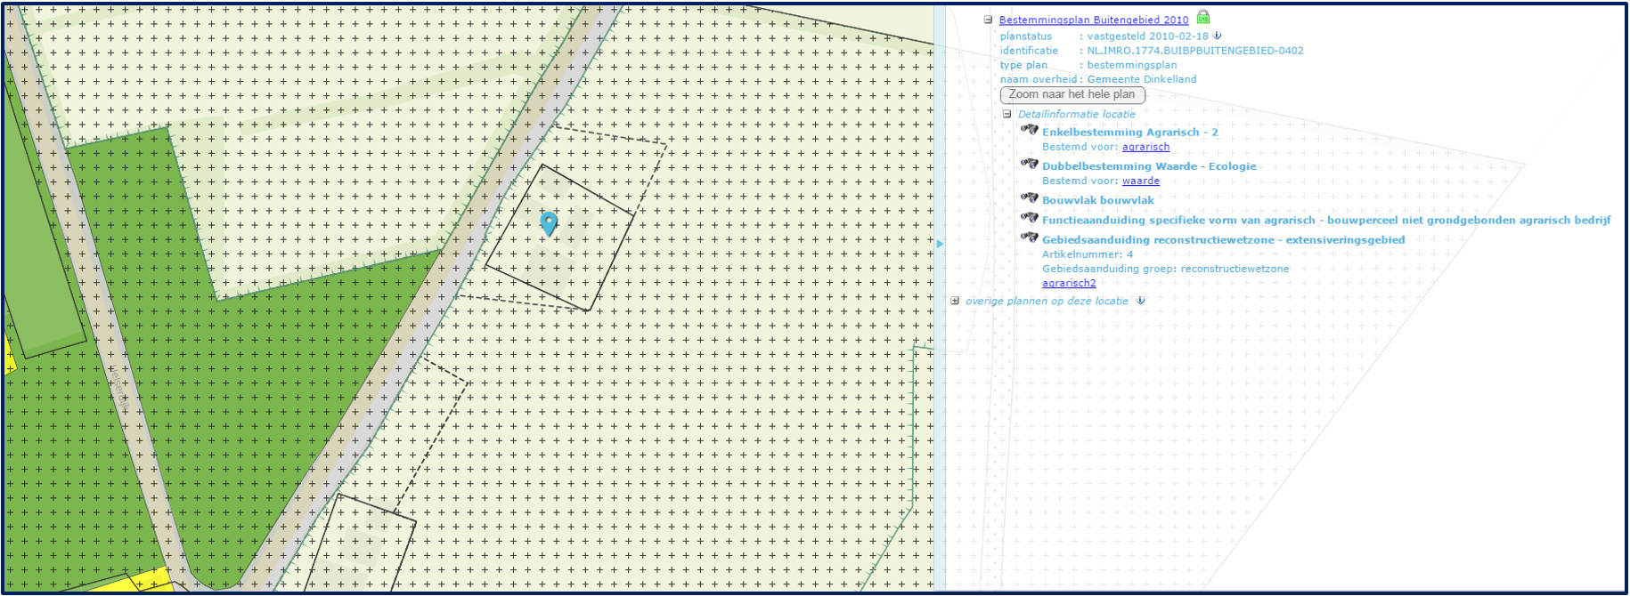Click the identificatie value NL.IMRO.1774.BUIBPBUITENGEBIED-0402

click(x=1195, y=51)
